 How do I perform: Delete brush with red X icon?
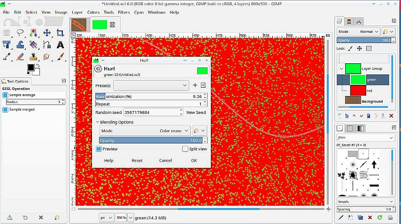coord(370,217)
